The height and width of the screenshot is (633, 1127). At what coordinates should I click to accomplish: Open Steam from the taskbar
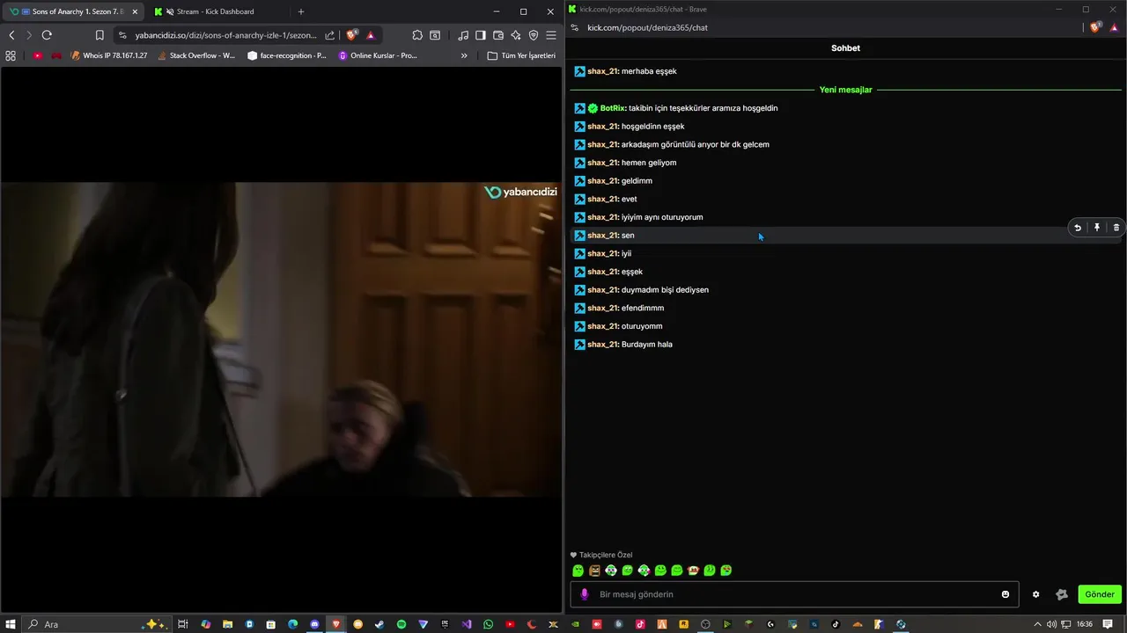[x=379, y=624]
